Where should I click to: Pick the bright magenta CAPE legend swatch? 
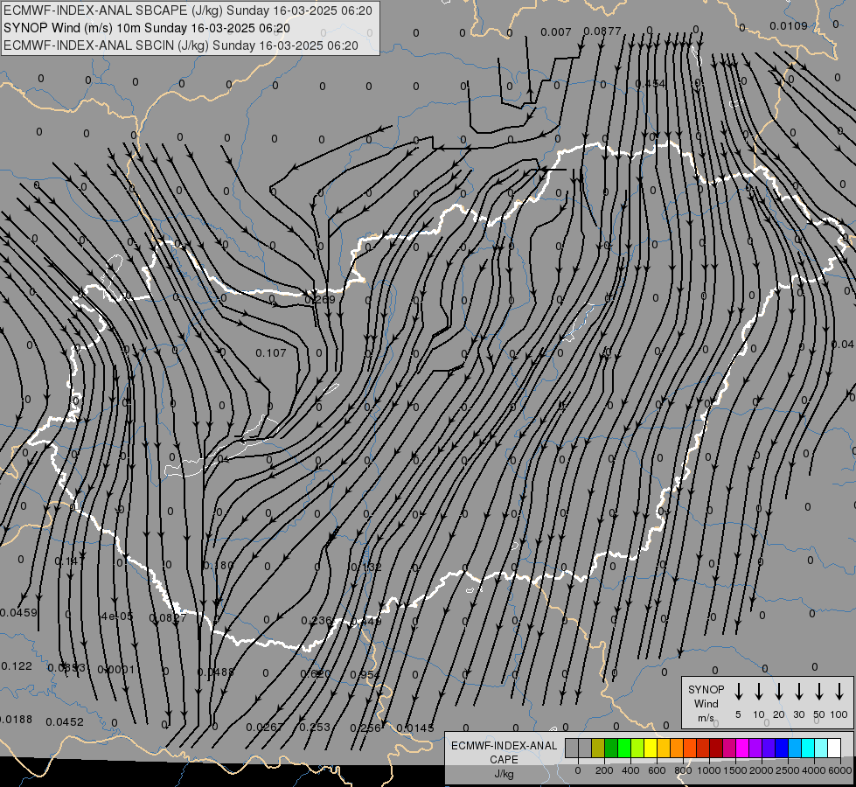coord(742,749)
